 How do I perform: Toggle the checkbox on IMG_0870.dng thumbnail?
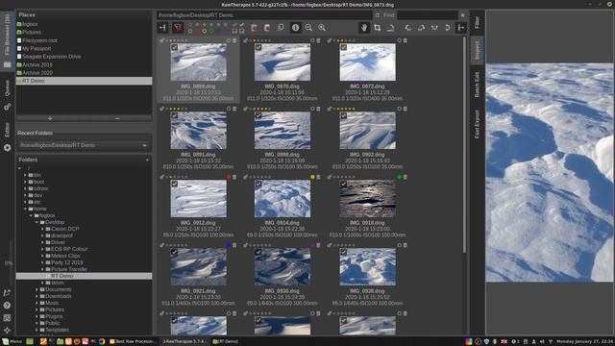pyautogui.click(x=258, y=47)
